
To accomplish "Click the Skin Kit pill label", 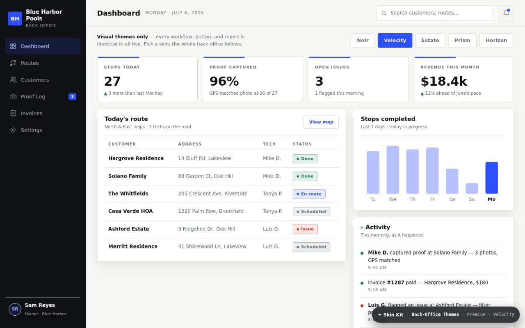I will 390,315.
